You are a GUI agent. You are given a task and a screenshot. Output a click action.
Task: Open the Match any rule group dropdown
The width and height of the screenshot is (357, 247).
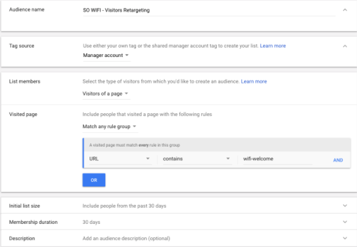coord(110,126)
